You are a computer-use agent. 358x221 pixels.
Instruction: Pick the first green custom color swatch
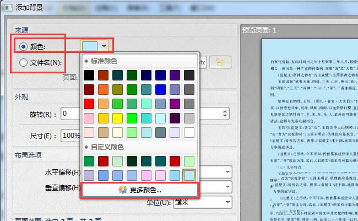[89, 161]
